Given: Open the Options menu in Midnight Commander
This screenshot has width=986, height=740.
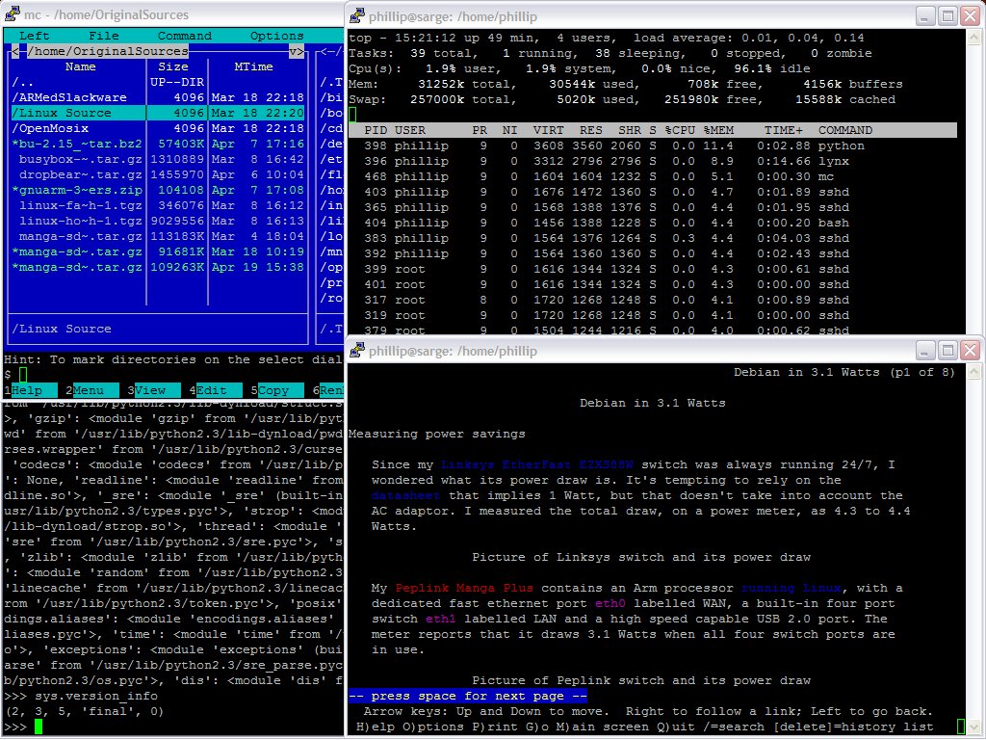Looking at the screenshot, I should click(276, 36).
